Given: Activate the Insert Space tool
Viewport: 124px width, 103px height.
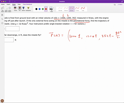Looking at the screenshot, I should pos(10,9).
